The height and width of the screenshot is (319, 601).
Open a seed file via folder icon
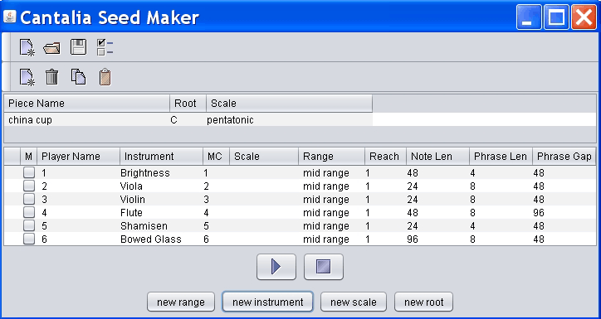[x=52, y=48]
